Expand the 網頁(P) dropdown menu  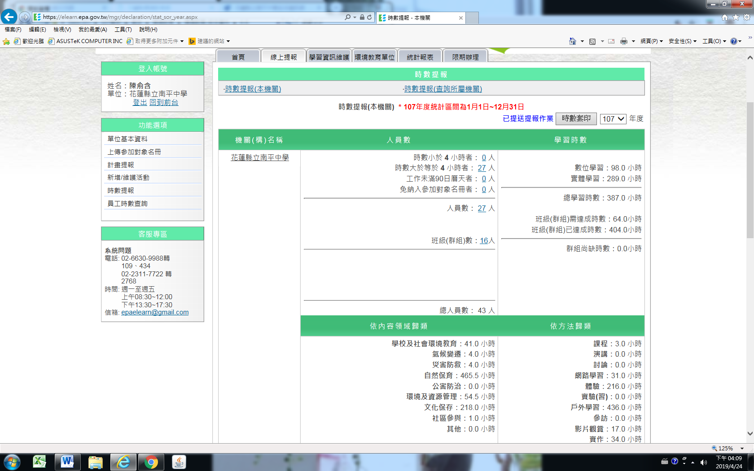[x=651, y=41]
